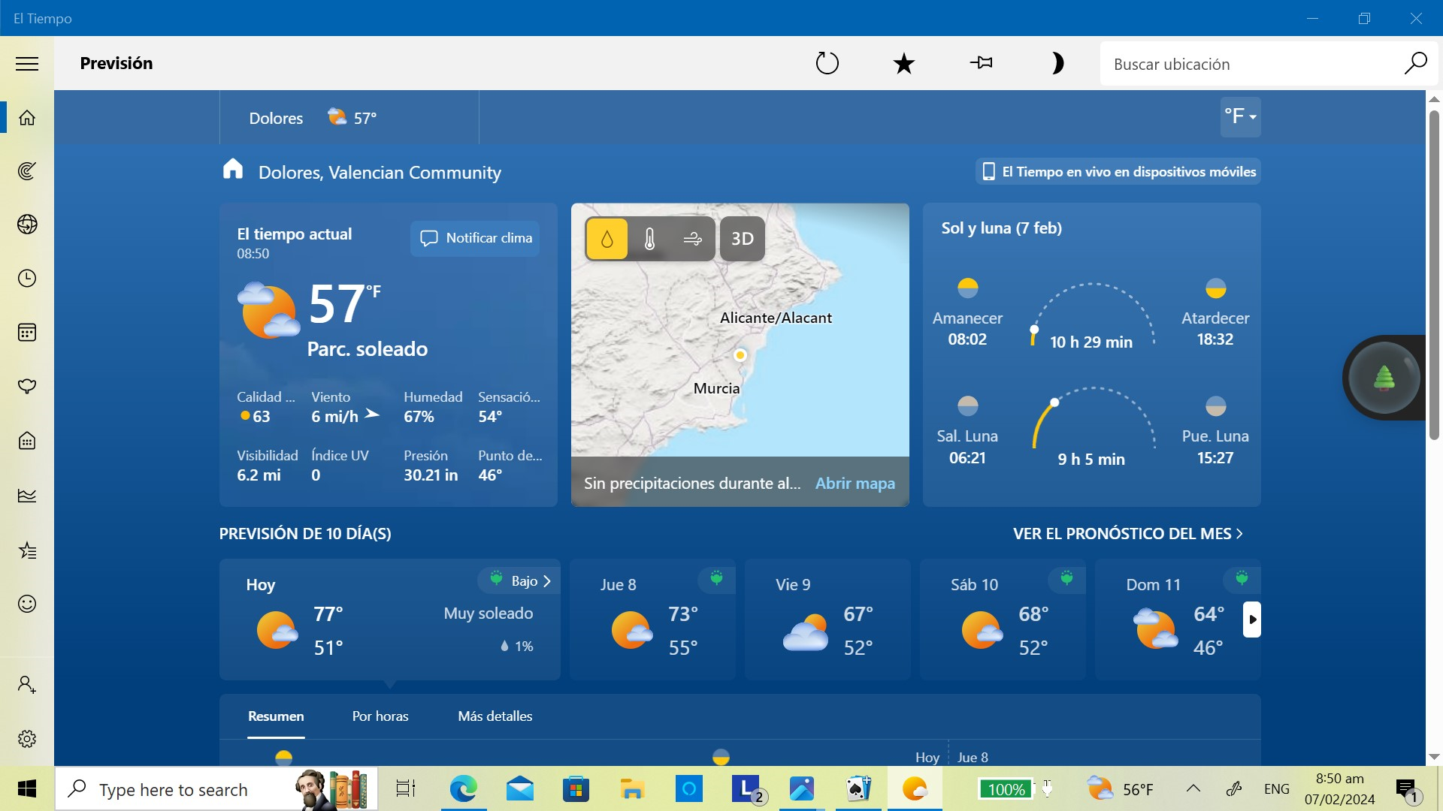Open the 3D globe maps sidebar icon

[27, 225]
